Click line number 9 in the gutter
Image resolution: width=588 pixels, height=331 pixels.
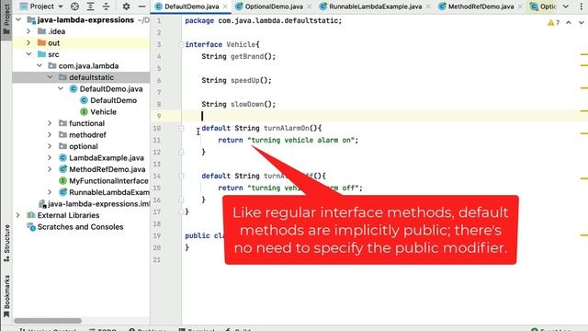point(159,117)
